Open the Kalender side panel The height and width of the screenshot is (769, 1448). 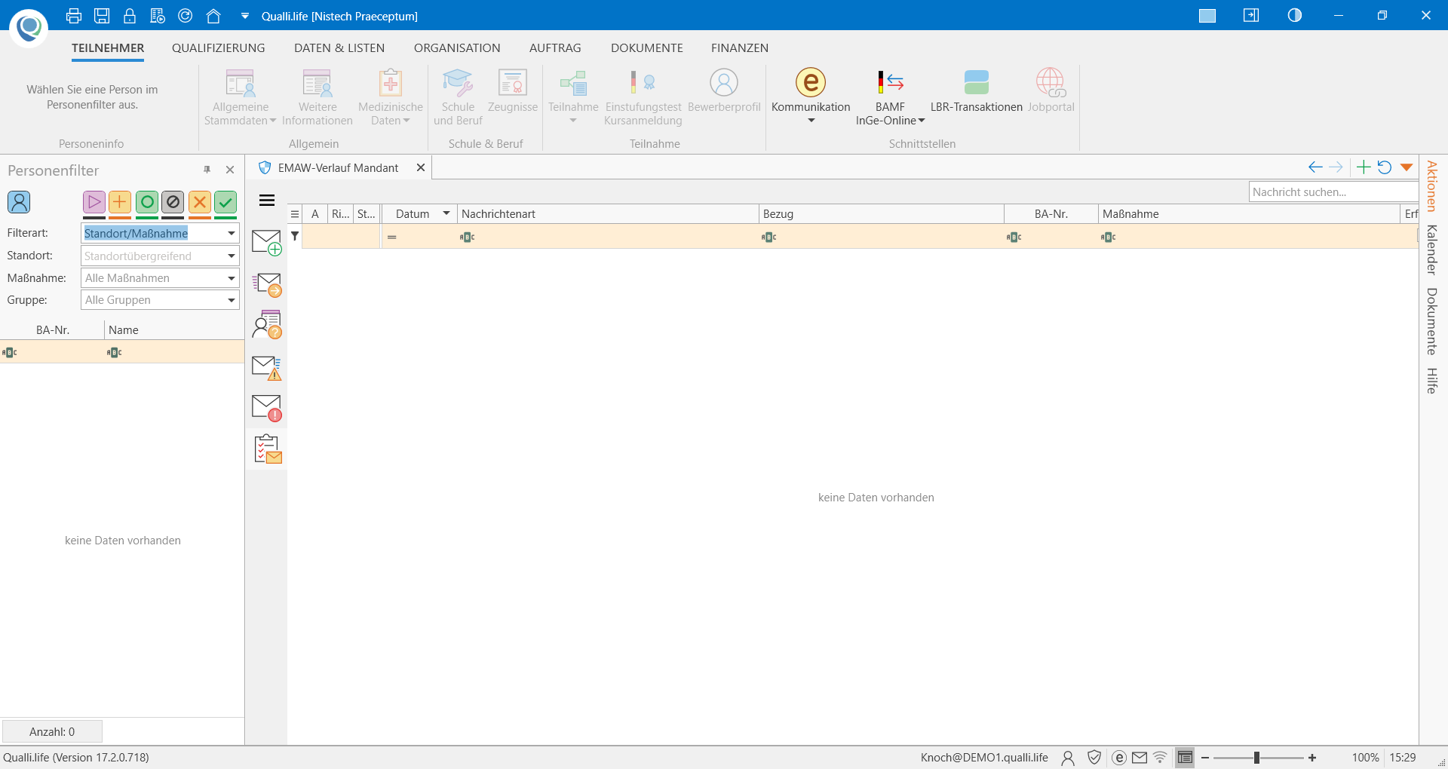click(x=1431, y=250)
